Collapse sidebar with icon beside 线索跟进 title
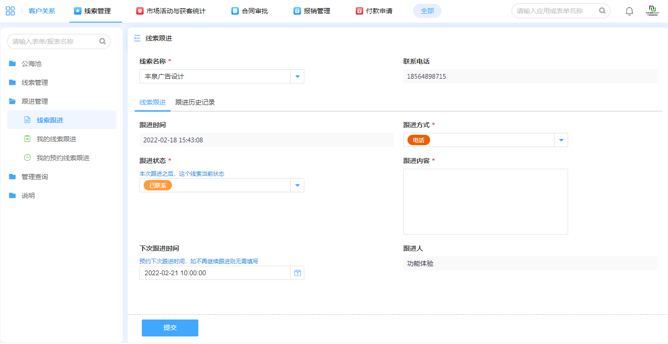 137,38
